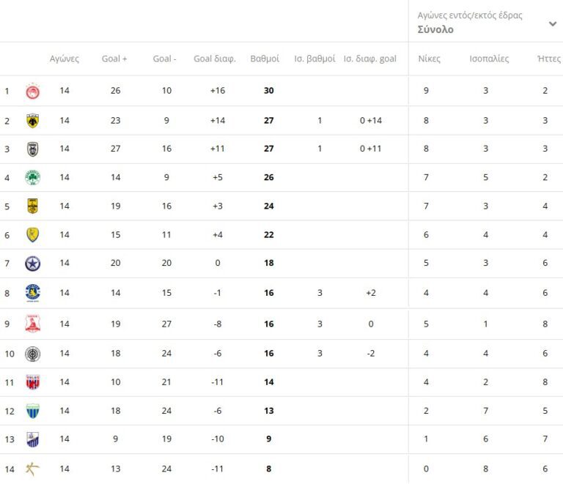The width and height of the screenshot is (563, 484).
Task: Click the Olympiacos red logo in row 1
Action: click(33, 92)
